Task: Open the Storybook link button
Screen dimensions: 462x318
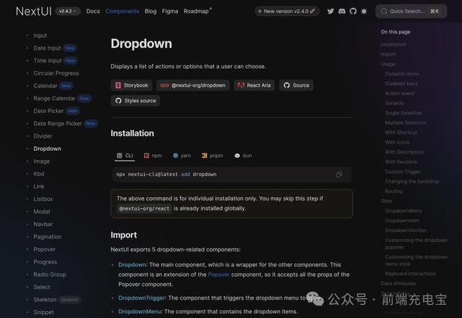Action: click(x=131, y=85)
